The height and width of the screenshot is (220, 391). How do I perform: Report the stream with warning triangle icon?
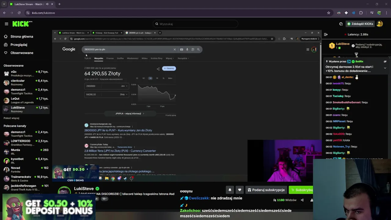coord(311,200)
